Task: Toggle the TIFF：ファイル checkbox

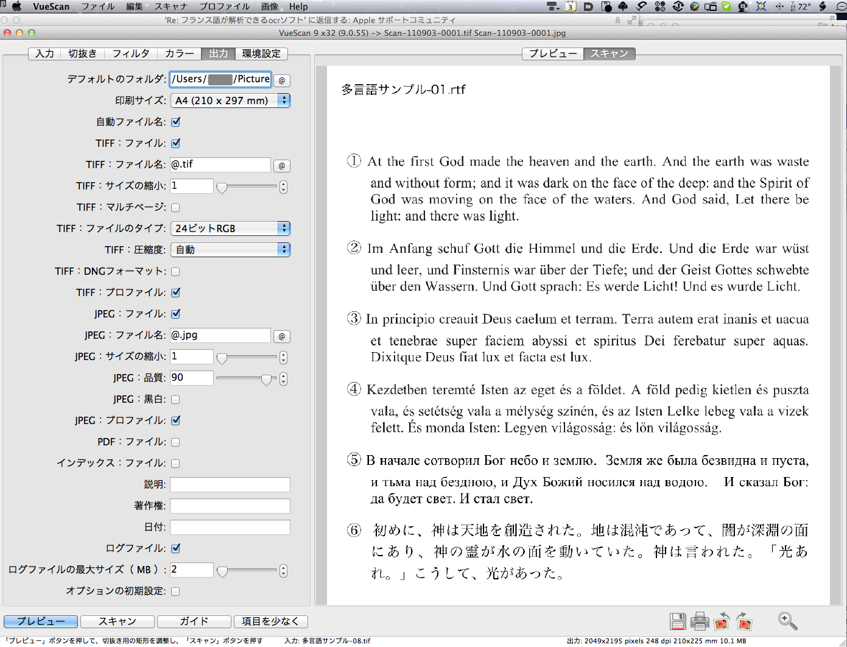Action: pyautogui.click(x=176, y=143)
